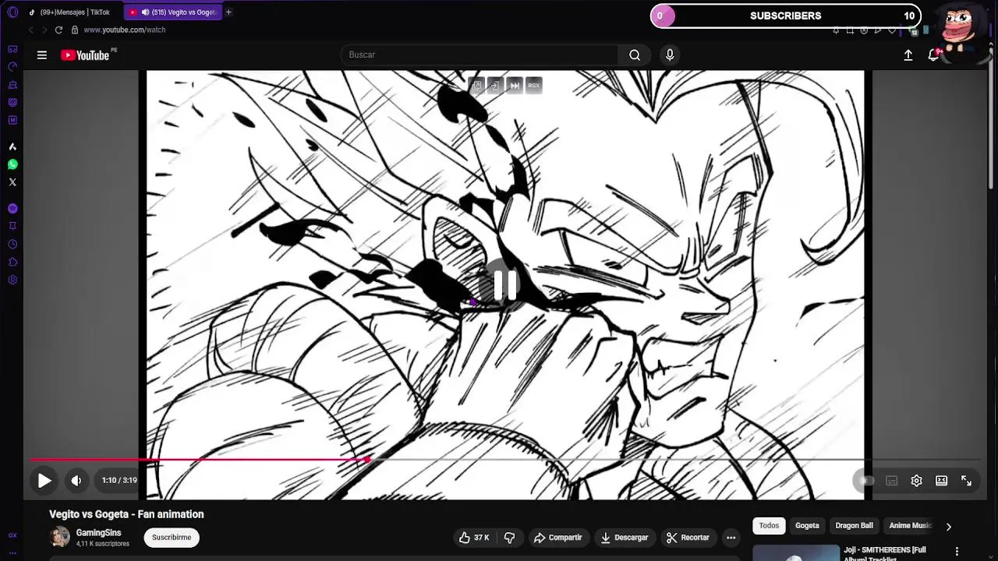Open the upload/create arrow icon
The image size is (998, 561).
908,55
